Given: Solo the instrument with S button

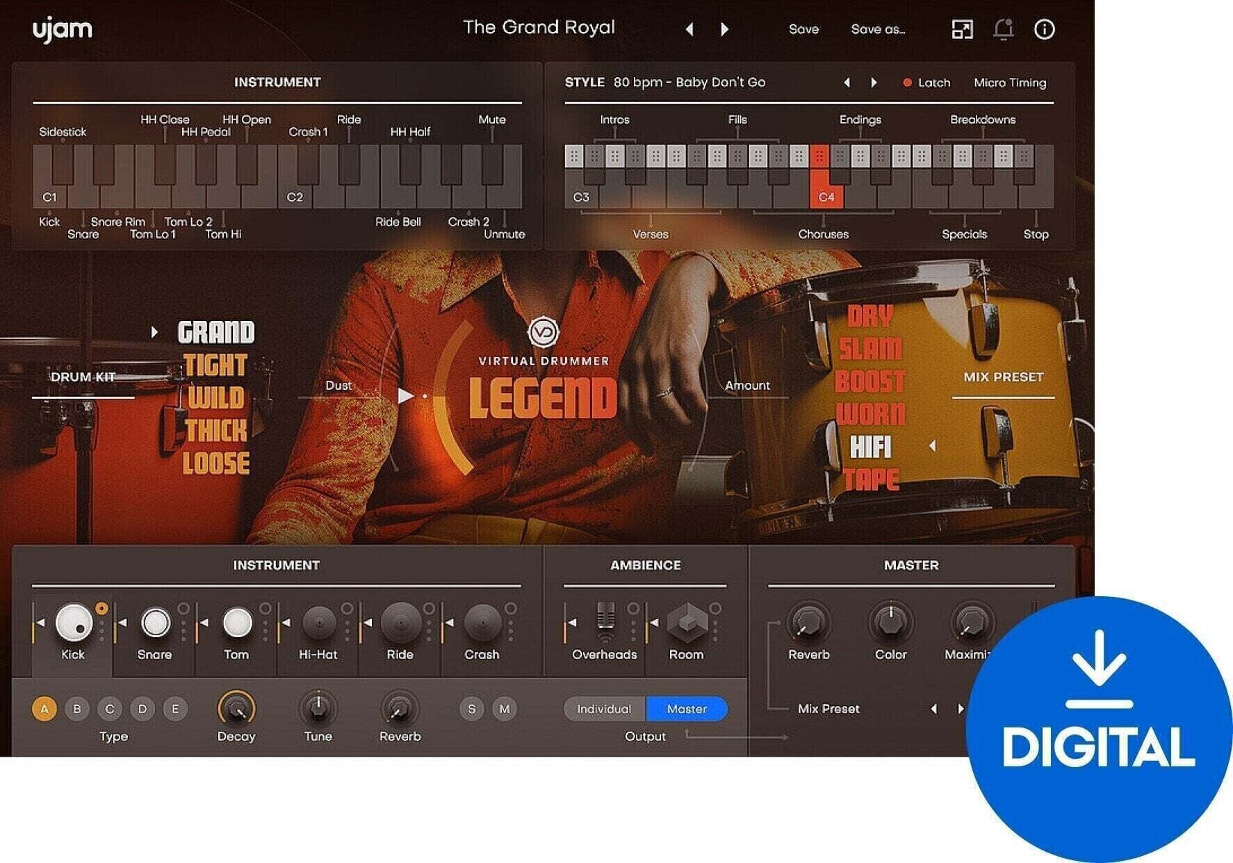Looking at the screenshot, I should click(472, 709).
